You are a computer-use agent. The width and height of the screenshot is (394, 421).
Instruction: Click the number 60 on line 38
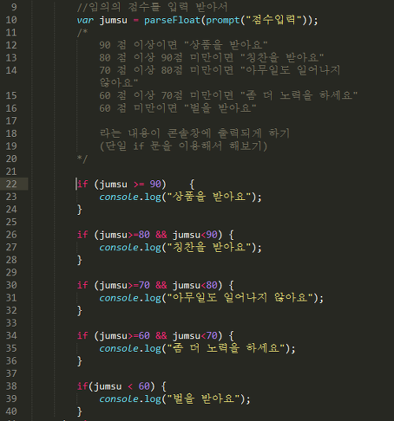click(x=144, y=386)
